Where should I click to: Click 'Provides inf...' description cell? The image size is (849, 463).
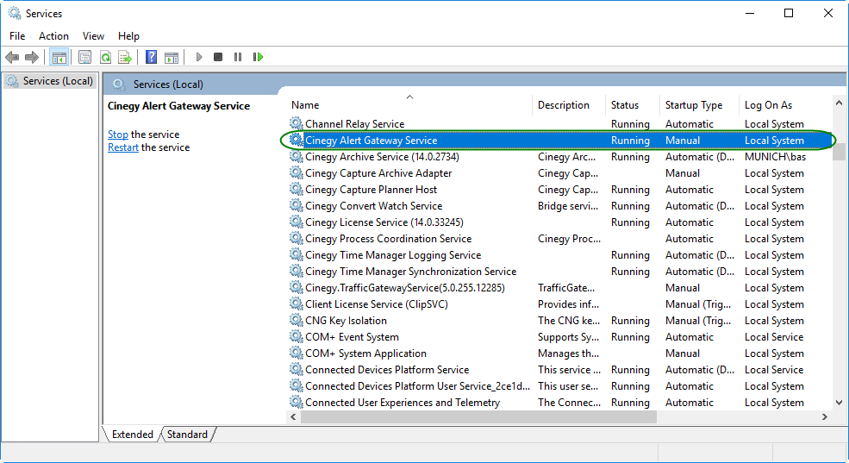coord(568,303)
